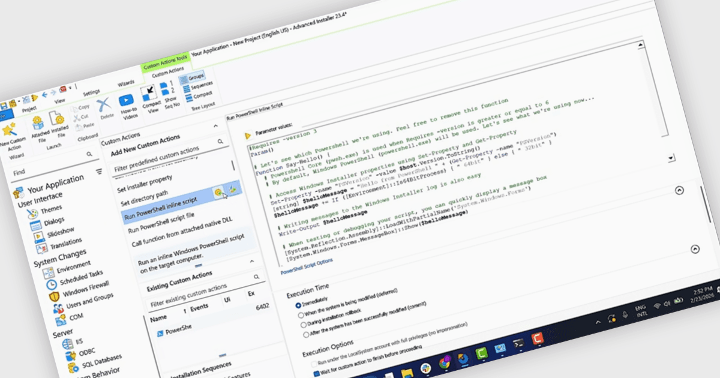Collapse the PowerShell Script Options section chevron
The width and height of the screenshot is (720, 378).
coord(695,249)
